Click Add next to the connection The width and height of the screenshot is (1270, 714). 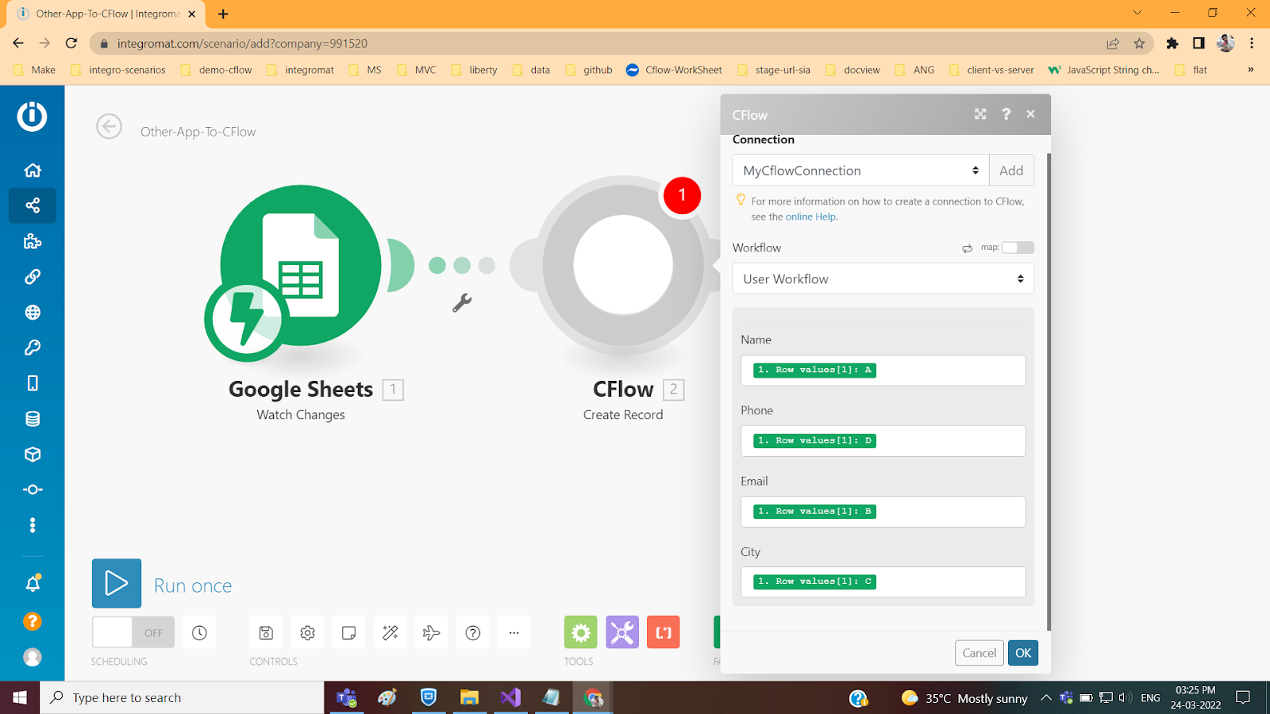pos(1011,171)
